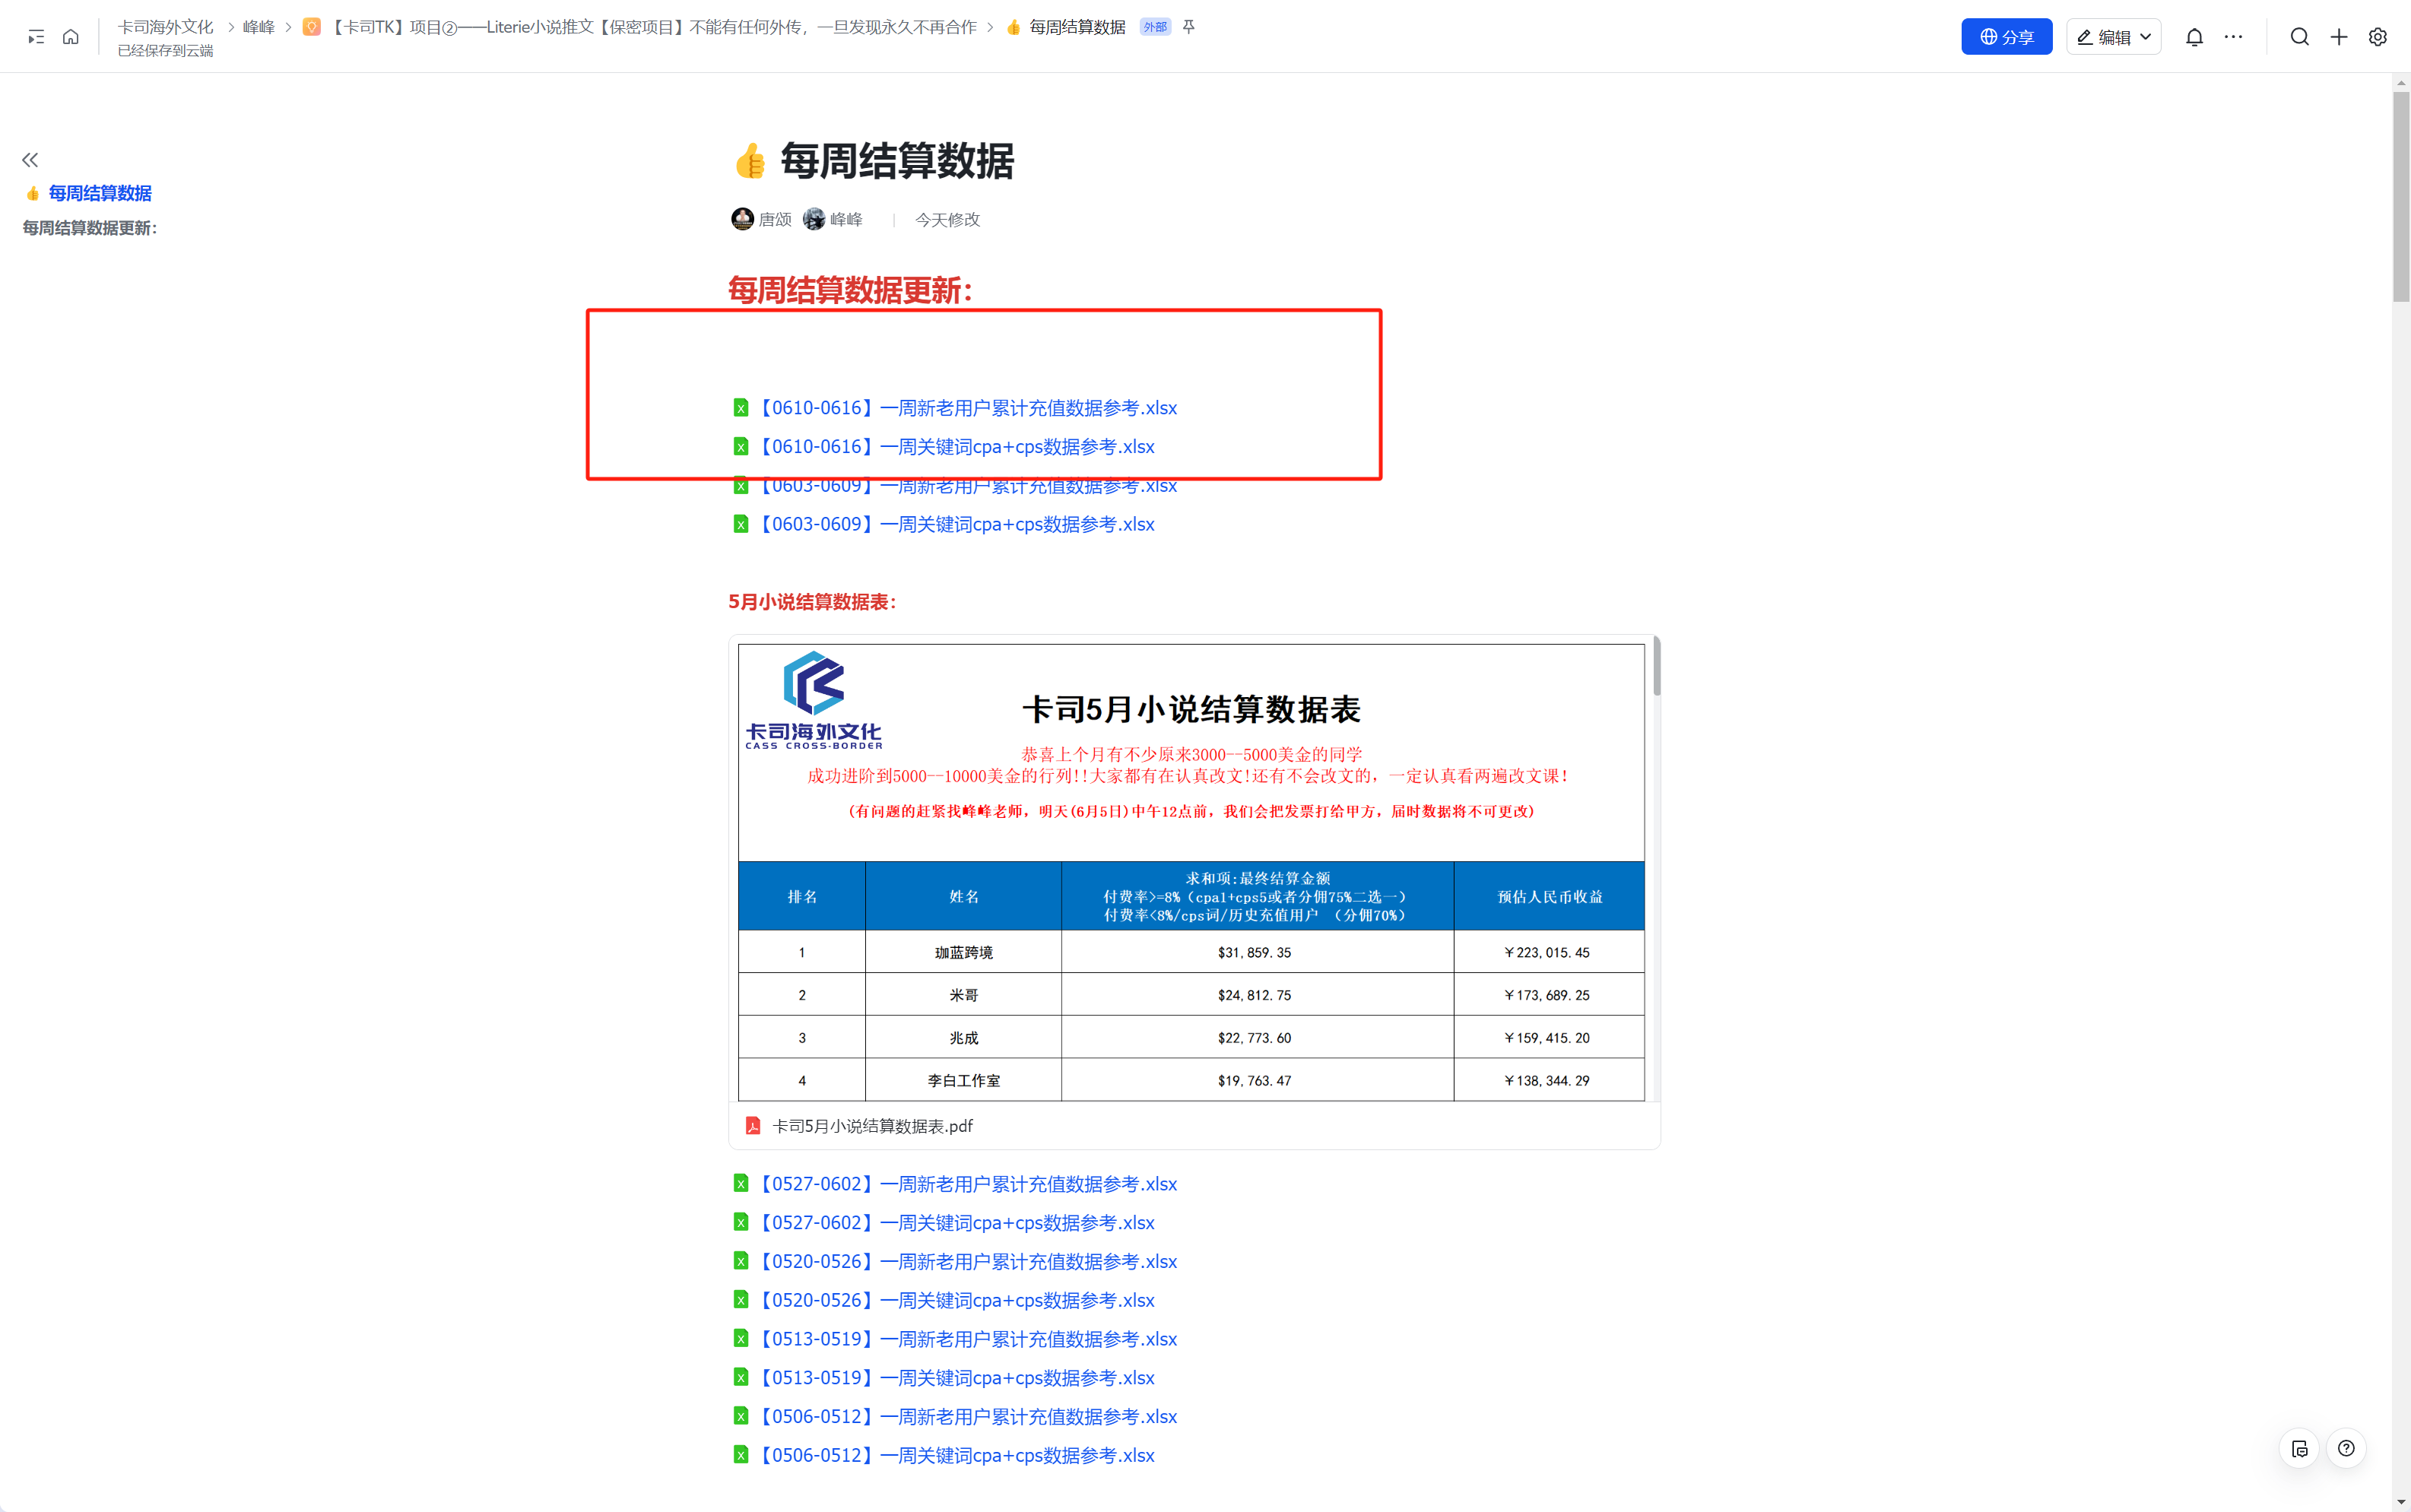Open 【0520-0526】一周新老用户累计充值数据参考.xlsx

[x=968, y=1261]
